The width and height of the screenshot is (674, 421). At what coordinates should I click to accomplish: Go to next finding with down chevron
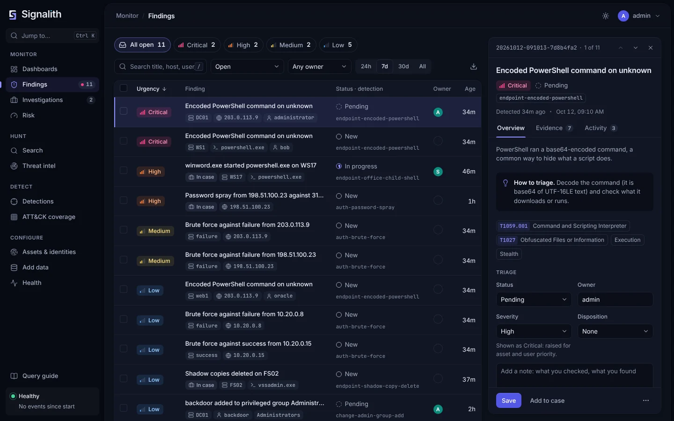click(x=636, y=48)
